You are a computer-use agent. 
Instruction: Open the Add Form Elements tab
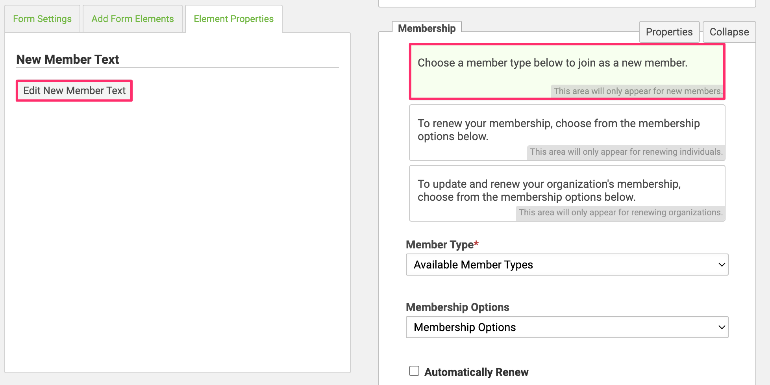tap(133, 19)
